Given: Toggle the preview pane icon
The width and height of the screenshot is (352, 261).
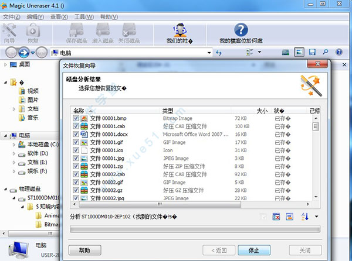Looking at the screenshot, I should [x=299, y=52].
